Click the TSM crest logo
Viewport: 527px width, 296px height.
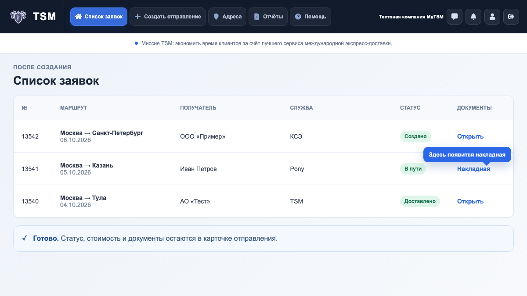pos(18,17)
